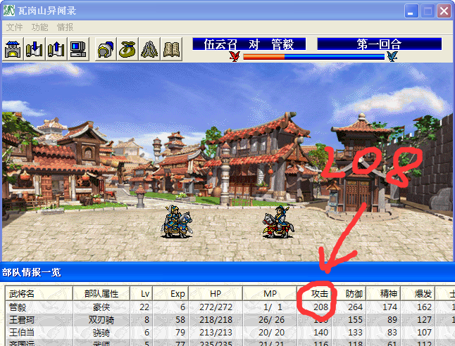455x346 pixels.
Task: Click 王君珂's Exp value 58
Action: [x=180, y=320]
